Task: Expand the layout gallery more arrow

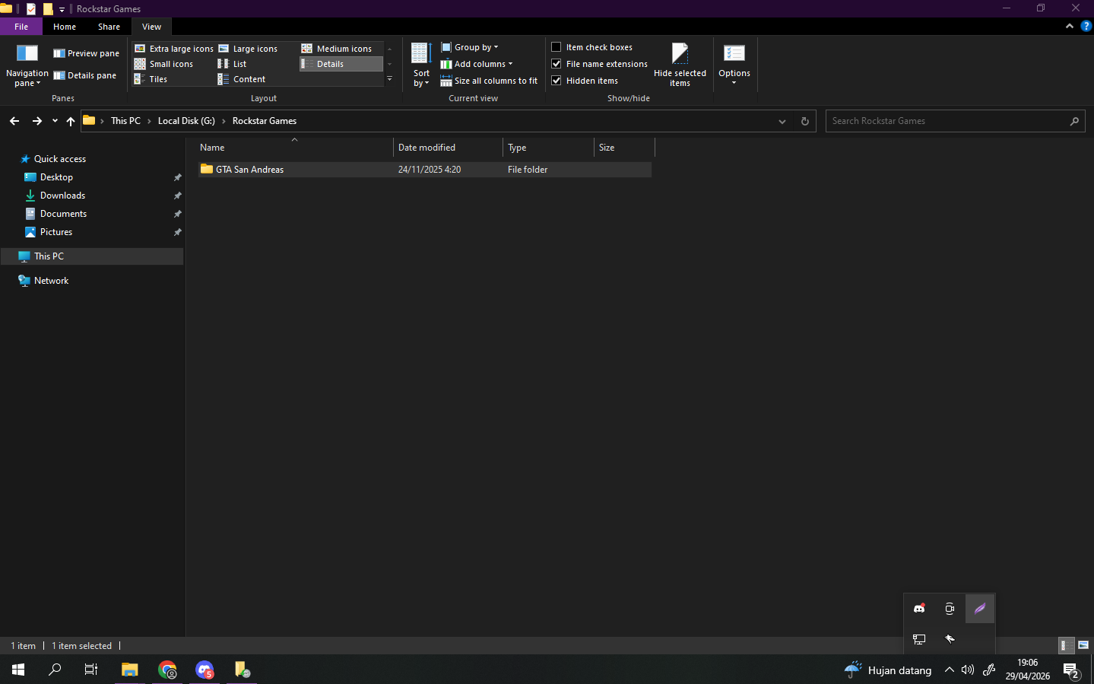Action: (389, 79)
